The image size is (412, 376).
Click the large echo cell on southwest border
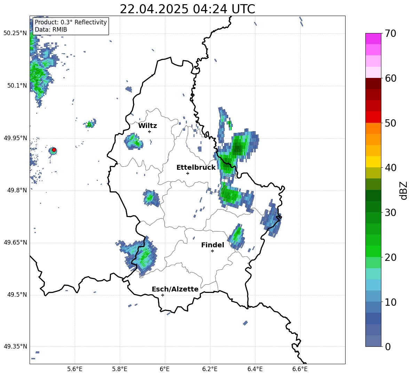(139, 256)
